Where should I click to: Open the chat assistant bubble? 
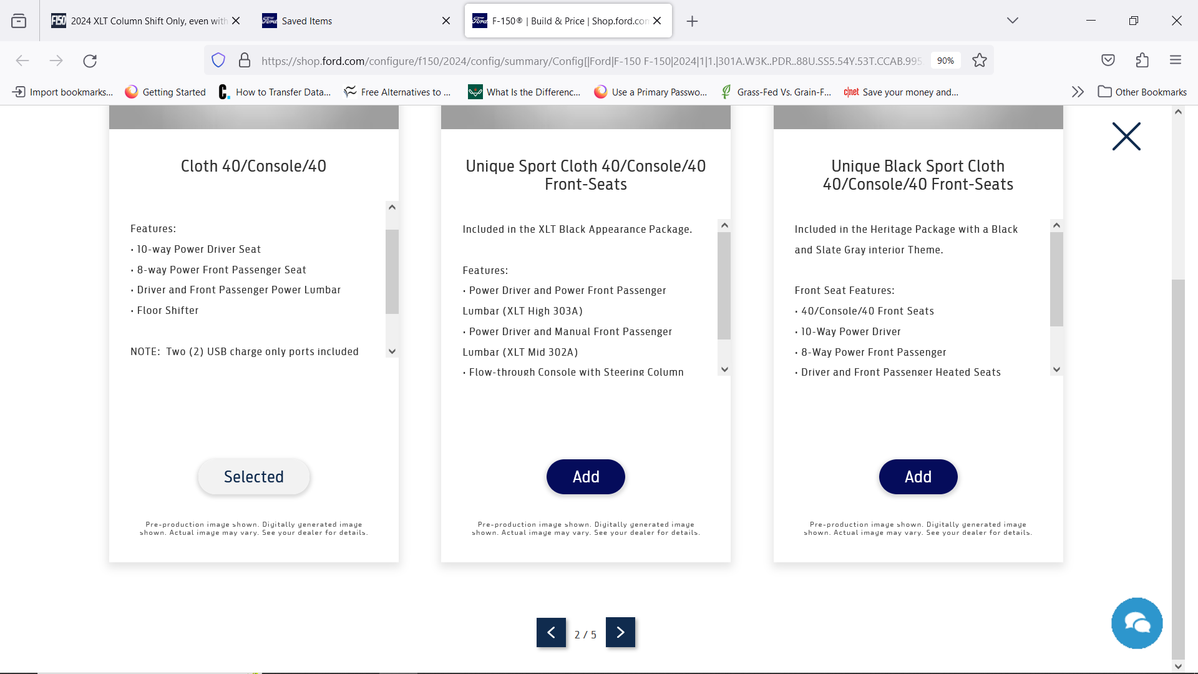[x=1137, y=623]
